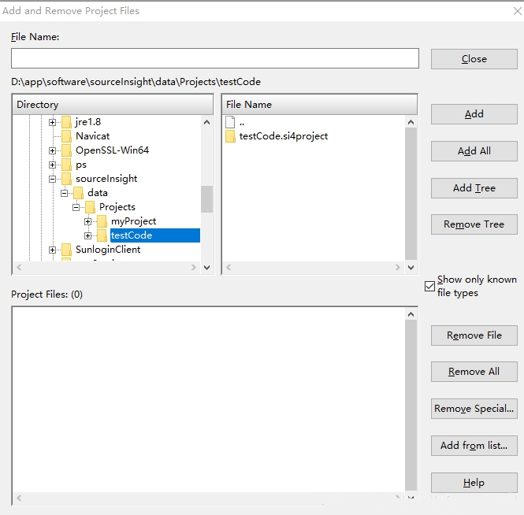
Task: Toggle Show only known file types checkbox
Action: pos(429,286)
